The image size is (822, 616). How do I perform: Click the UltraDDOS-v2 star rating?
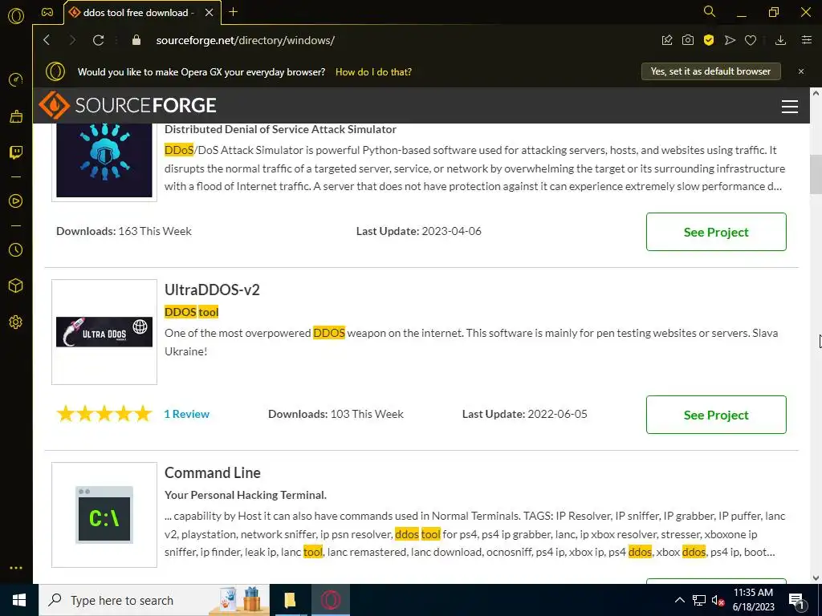[x=104, y=414]
